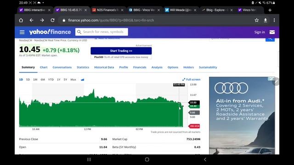294x165 pixels.
Task: Click the site lock icon in address bar
Action: [64, 20]
